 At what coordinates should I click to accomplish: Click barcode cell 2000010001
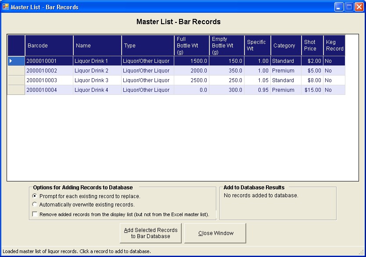point(49,61)
